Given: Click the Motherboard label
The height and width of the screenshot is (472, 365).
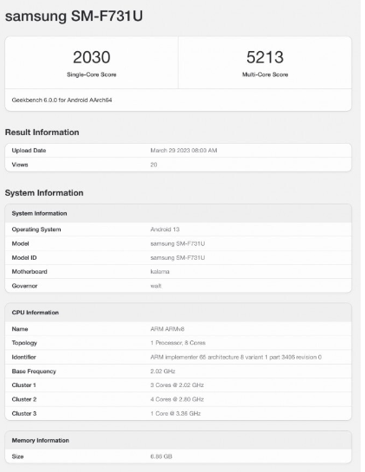Looking at the screenshot, I should coord(29,272).
